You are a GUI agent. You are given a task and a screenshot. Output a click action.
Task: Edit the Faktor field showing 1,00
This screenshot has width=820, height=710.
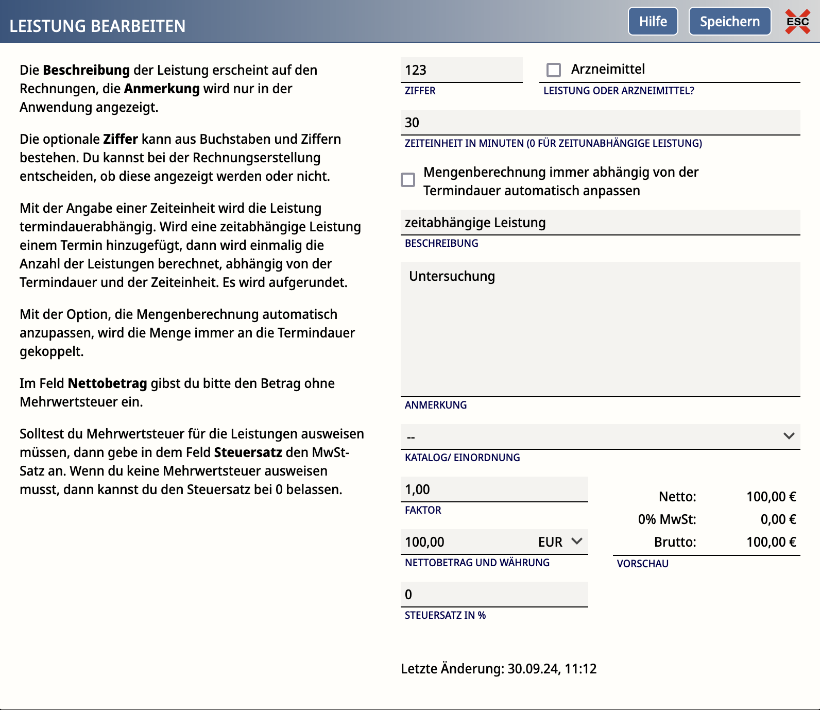[x=494, y=489]
